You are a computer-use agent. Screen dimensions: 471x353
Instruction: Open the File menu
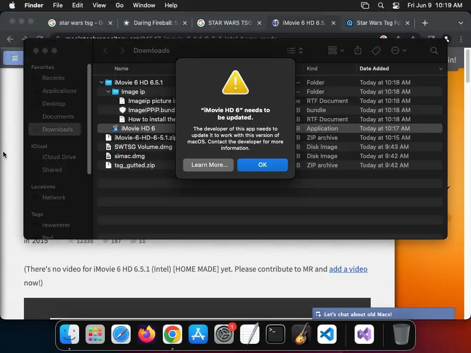click(x=57, y=5)
